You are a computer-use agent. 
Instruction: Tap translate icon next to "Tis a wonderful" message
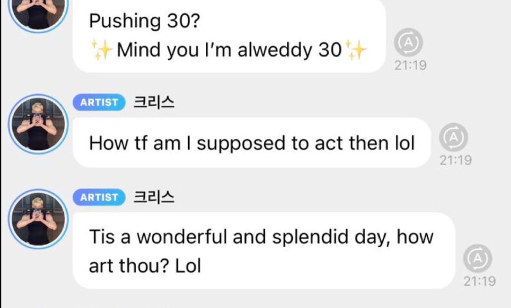[x=478, y=259]
